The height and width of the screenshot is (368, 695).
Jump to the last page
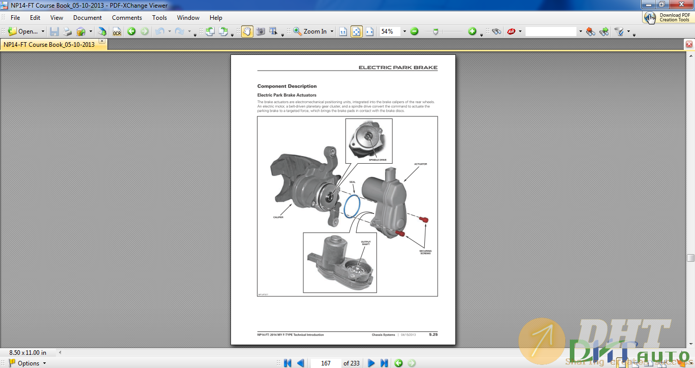pos(384,363)
